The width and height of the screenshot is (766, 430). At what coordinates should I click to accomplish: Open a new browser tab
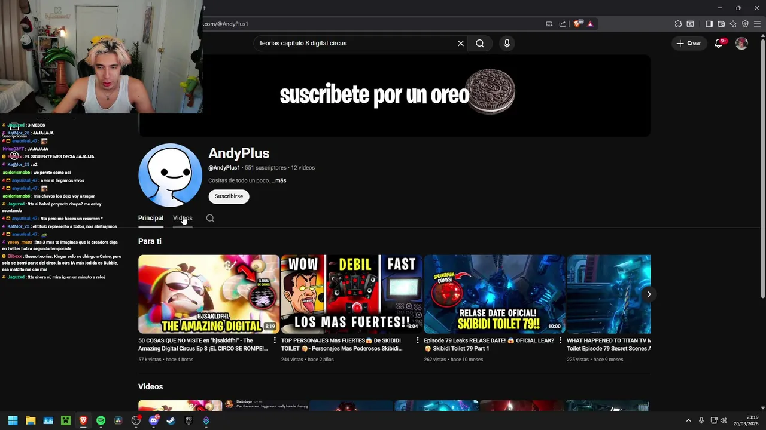pyautogui.click(x=204, y=8)
